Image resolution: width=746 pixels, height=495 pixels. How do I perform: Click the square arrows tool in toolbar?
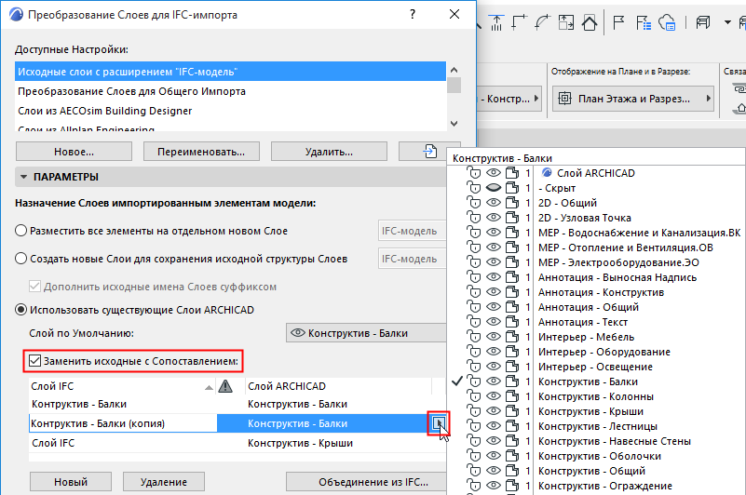pos(565,22)
